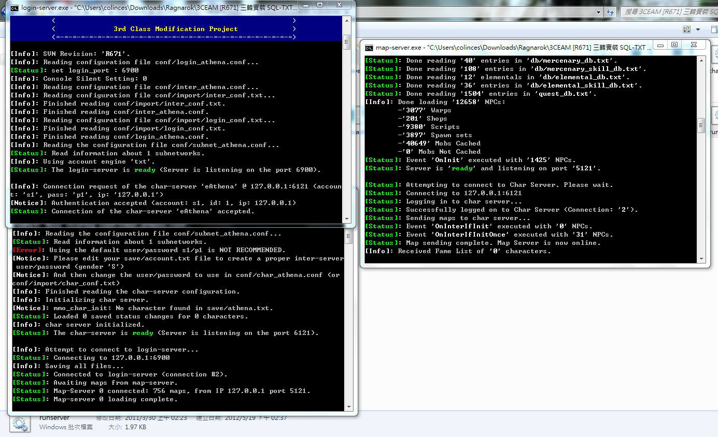718x437 pixels.
Task: Click char-server scrollbar down arrow
Action: click(349, 407)
